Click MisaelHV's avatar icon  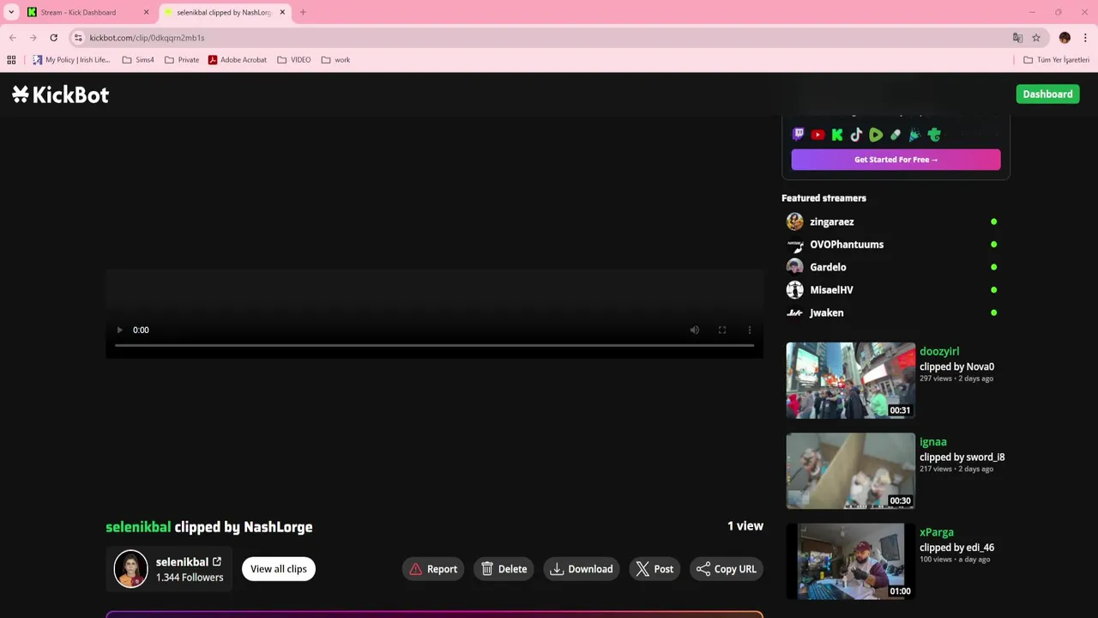click(795, 290)
